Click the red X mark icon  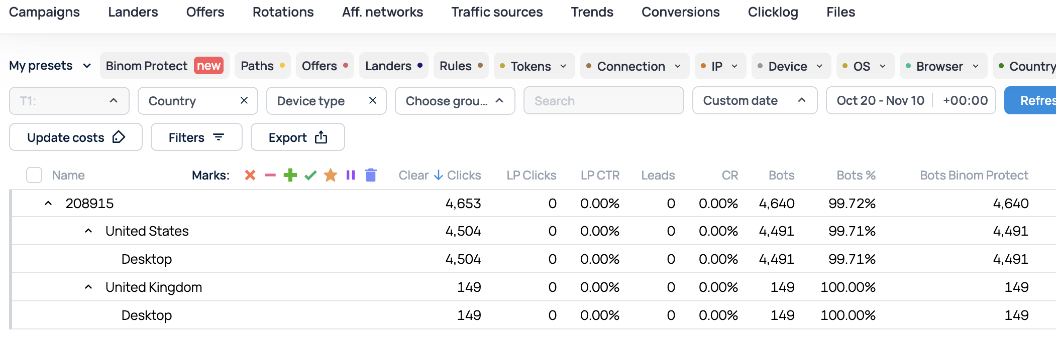pos(250,175)
